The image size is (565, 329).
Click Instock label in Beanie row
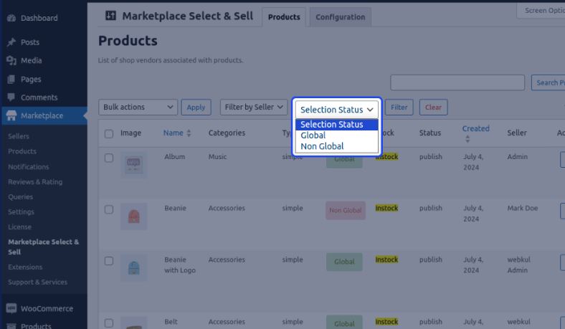click(386, 209)
